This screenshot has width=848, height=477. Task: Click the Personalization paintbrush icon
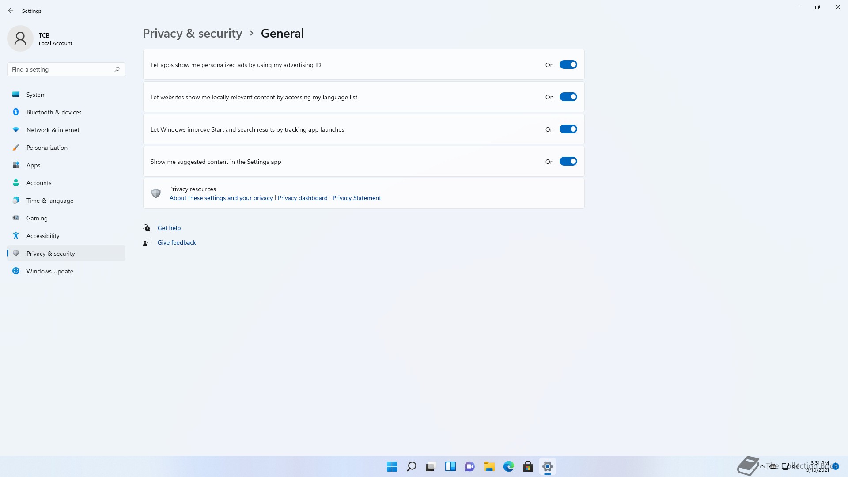tap(16, 148)
